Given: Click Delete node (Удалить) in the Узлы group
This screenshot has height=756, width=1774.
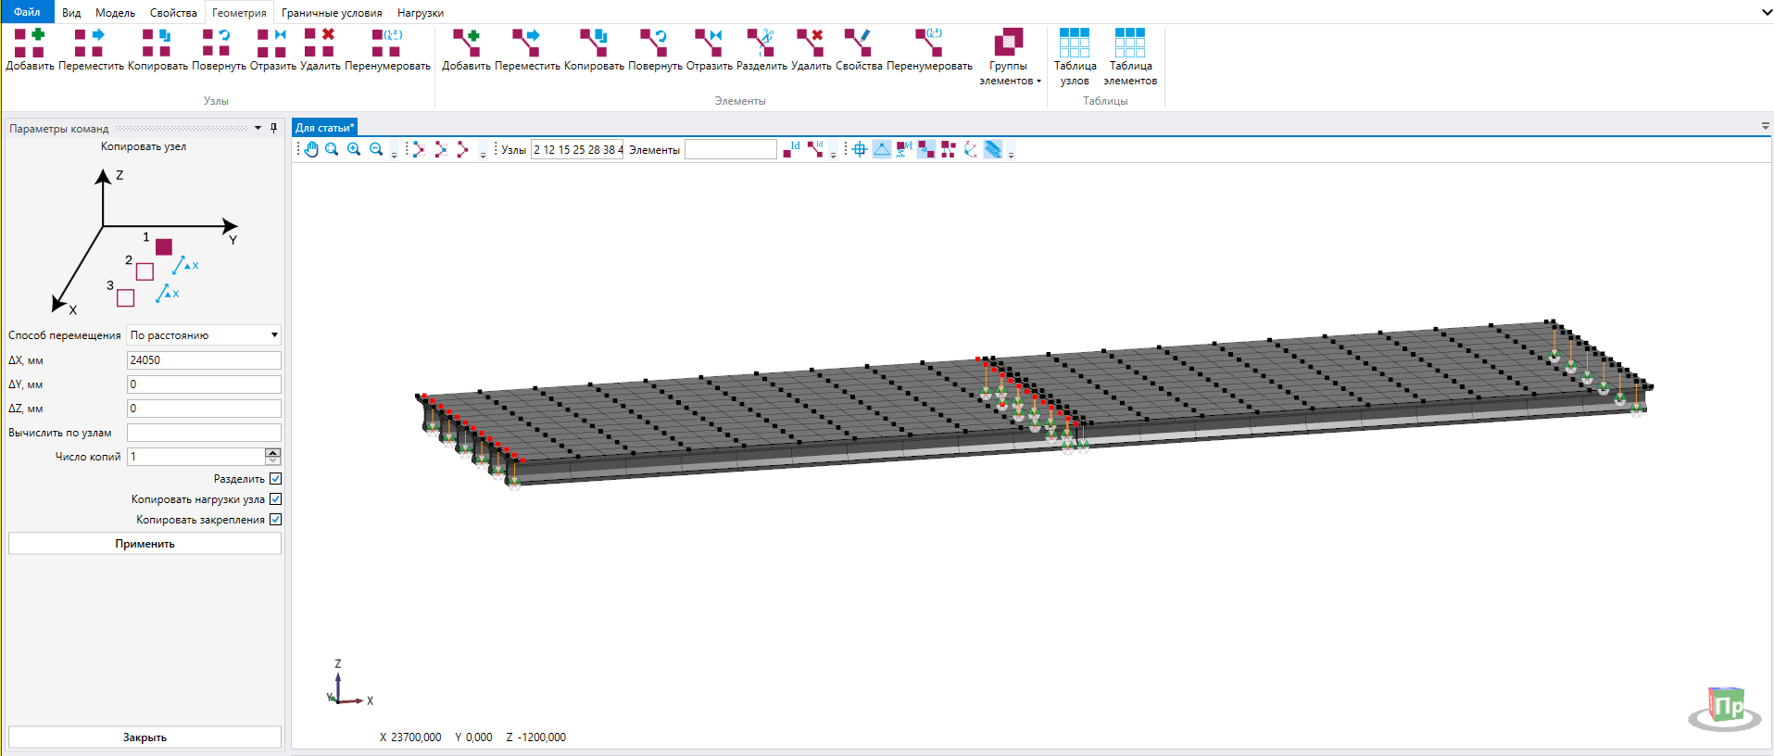Looking at the screenshot, I should pos(320,50).
